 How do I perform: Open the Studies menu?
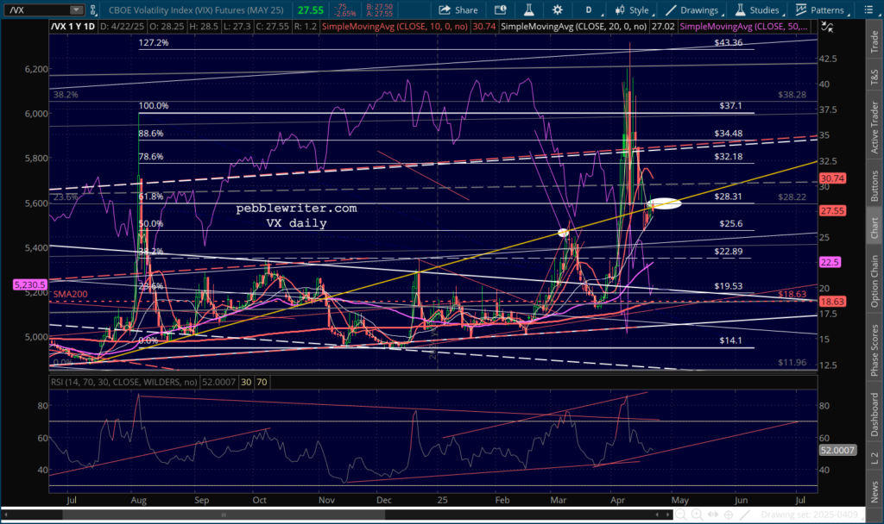point(757,10)
